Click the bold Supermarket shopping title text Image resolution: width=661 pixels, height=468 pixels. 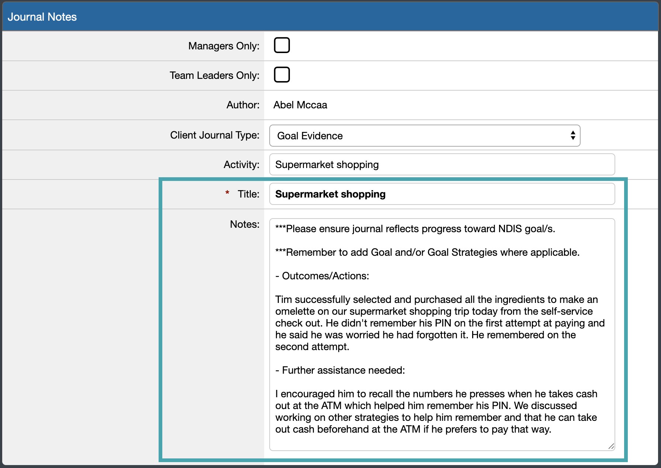point(330,194)
